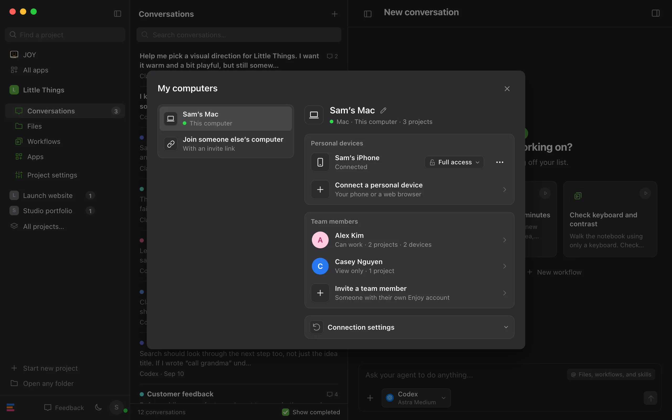Viewport: 672px width, 420px height.
Task: Run the Check keyboard and contrast workflow play icon
Action: point(645,193)
